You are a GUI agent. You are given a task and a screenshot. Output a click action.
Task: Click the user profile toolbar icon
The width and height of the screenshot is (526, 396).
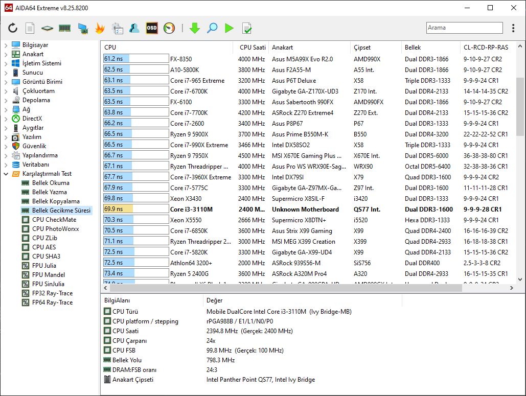coord(134,28)
